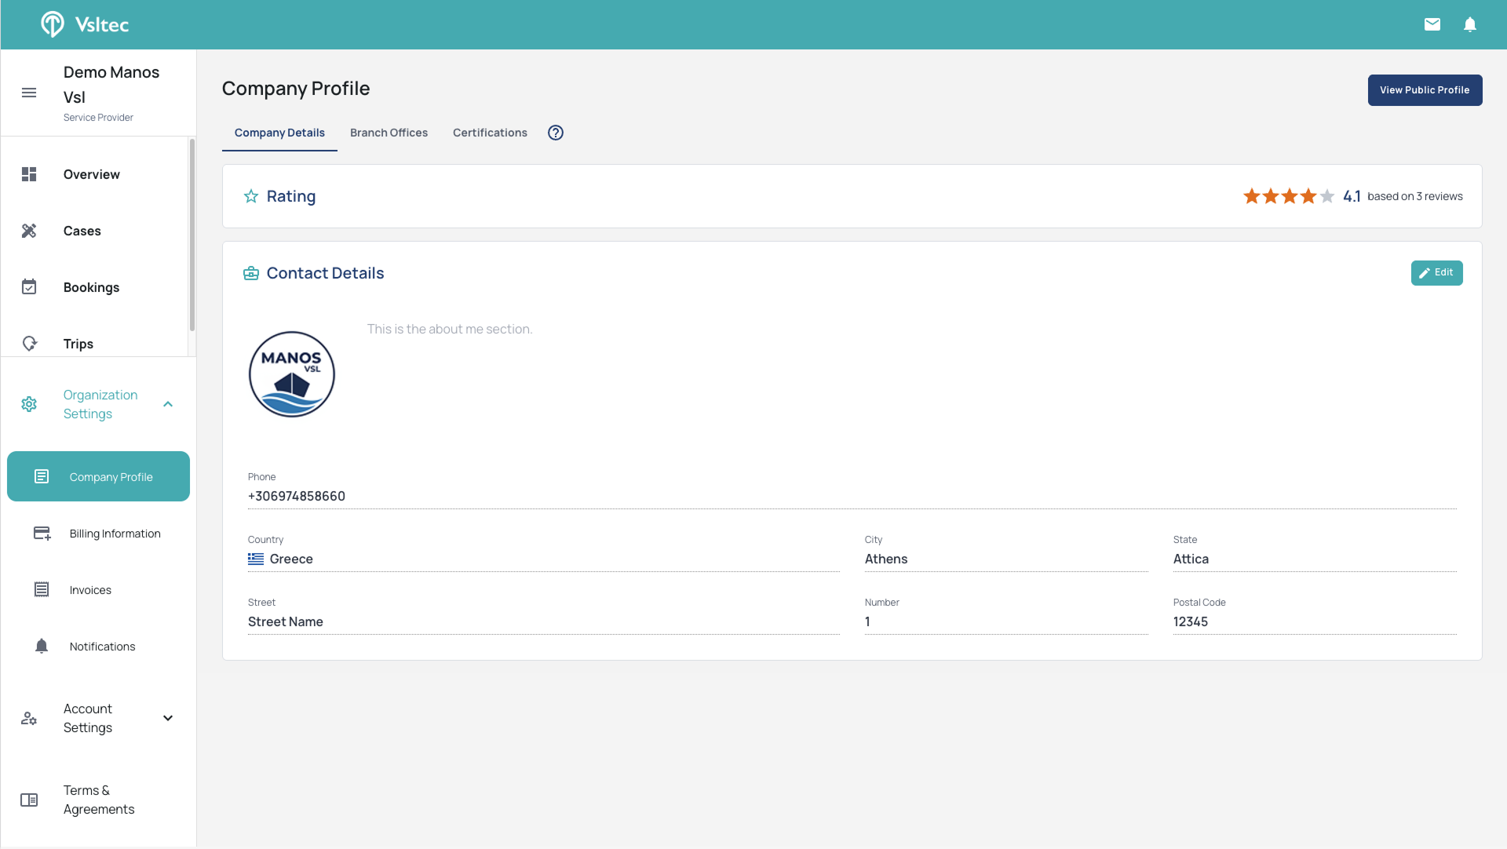The image size is (1507, 849).
Task: Open Overview dashboard icon
Action: coord(29,174)
